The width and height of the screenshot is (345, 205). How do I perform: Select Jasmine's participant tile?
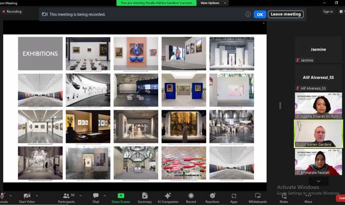click(x=318, y=50)
